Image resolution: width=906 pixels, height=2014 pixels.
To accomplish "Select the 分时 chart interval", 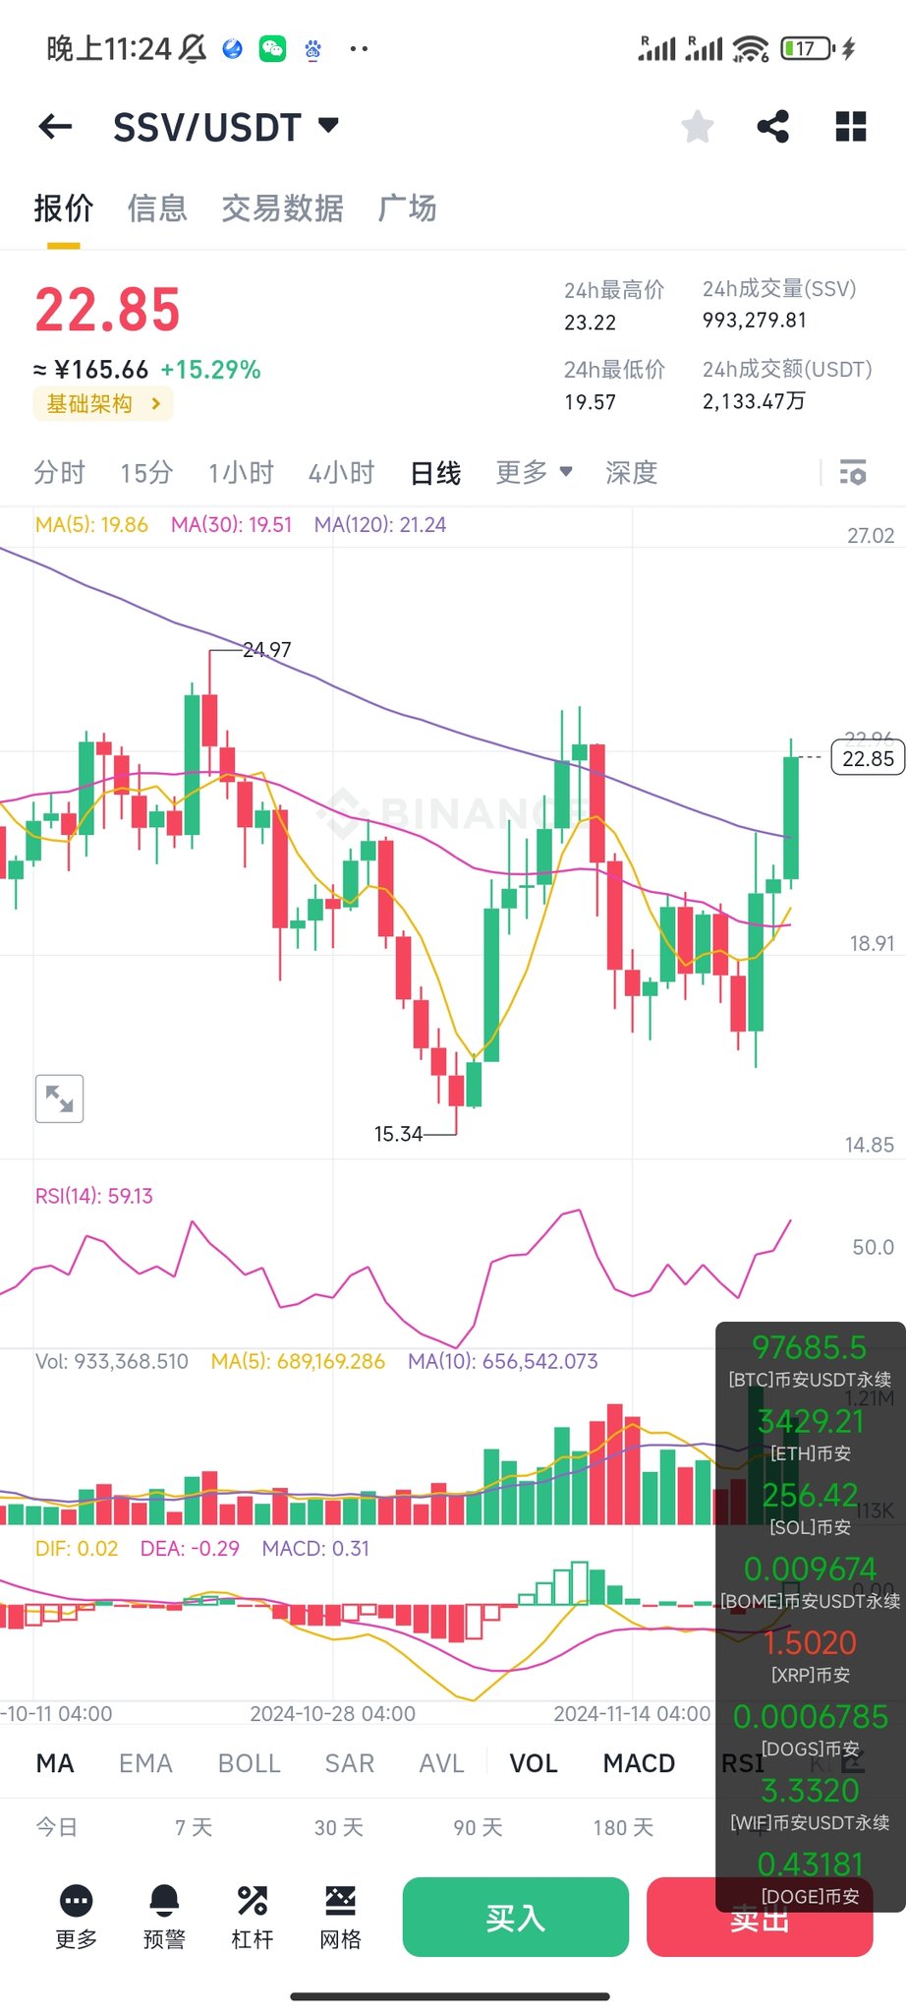I will click(x=60, y=473).
